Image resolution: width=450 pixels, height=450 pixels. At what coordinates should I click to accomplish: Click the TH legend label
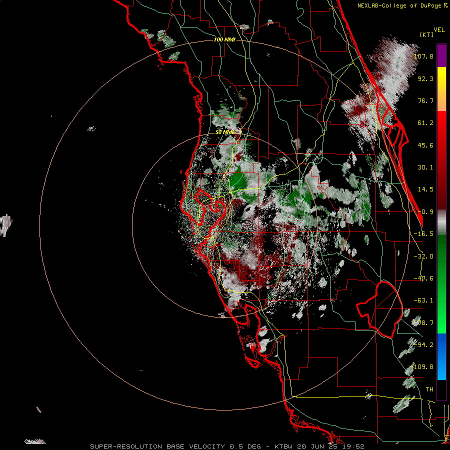(x=429, y=389)
